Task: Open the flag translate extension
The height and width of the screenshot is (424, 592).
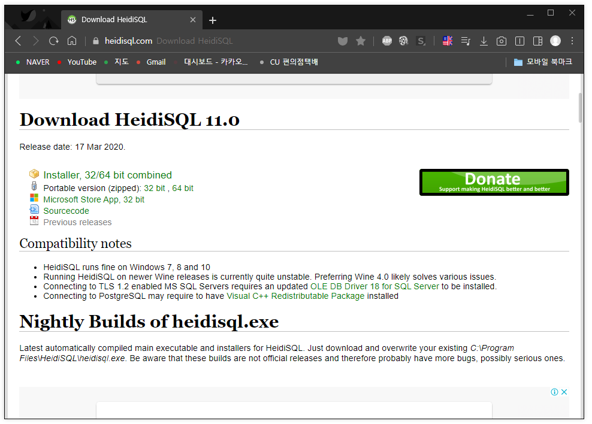Action: (x=448, y=41)
